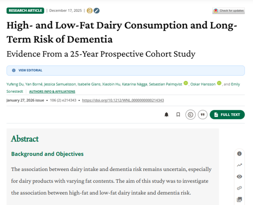The image size is (253, 205).
Task: Open the metrics trend icon in the sidebar
Action: 240,165
